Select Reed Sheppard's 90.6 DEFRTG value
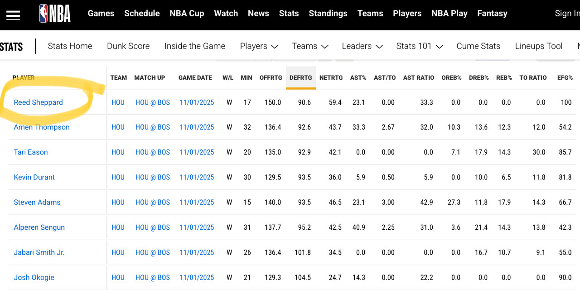 coord(304,102)
